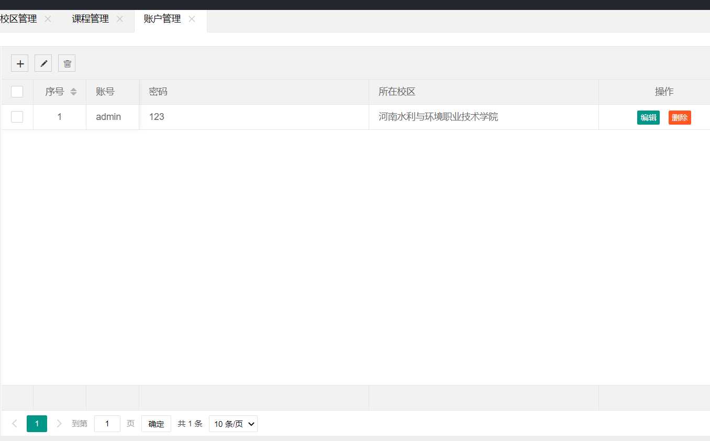Viewport: 710px width, 441px height.
Task: Sort the 序号 column with the sort arrows
Action: coord(73,92)
